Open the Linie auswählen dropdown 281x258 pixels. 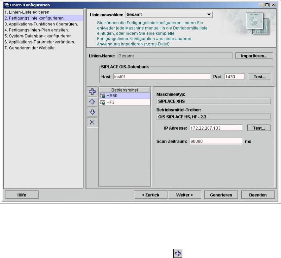169,15
